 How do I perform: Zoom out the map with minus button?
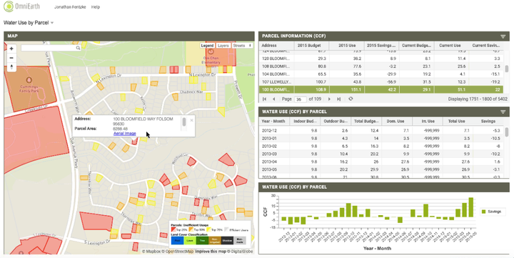point(11,58)
